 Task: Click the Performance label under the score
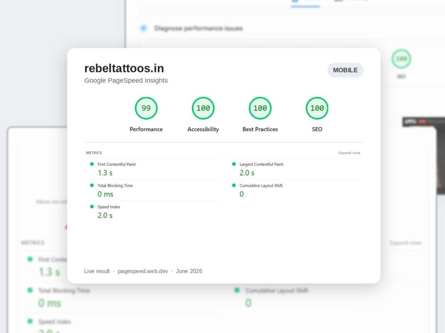click(x=146, y=129)
